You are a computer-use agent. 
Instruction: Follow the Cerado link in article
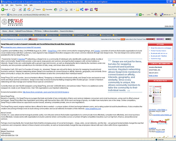(x=97, y=51)
